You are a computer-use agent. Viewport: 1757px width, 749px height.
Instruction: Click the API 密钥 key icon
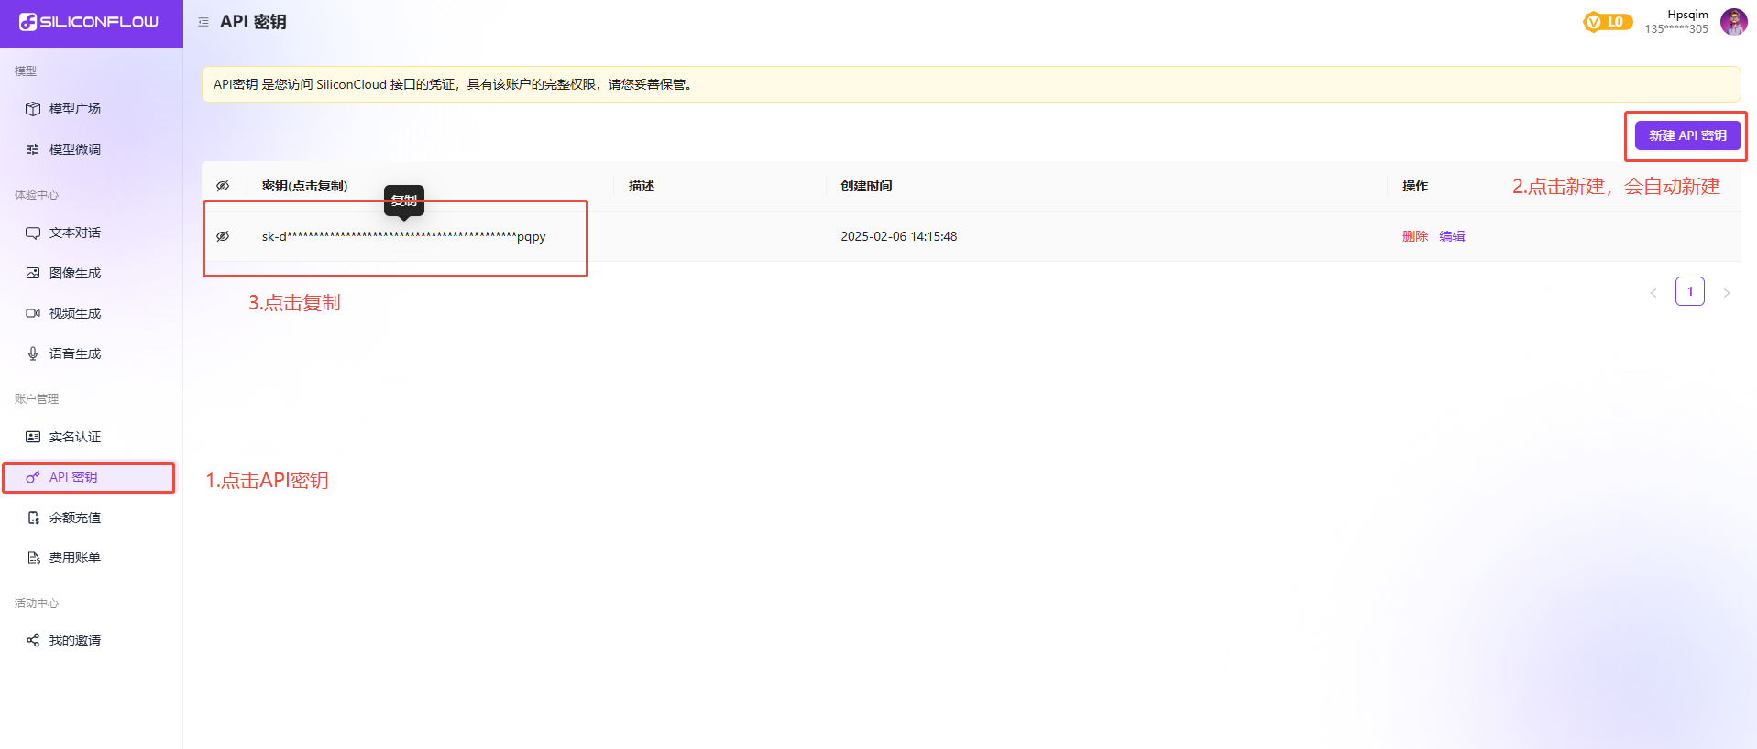coord(33,477)
